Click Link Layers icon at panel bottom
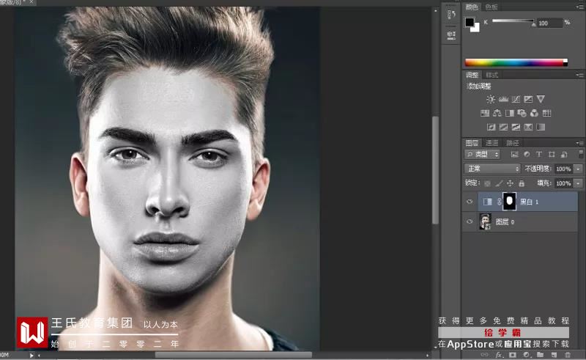This screenshot has height=360, width=586. coord(484,354)
